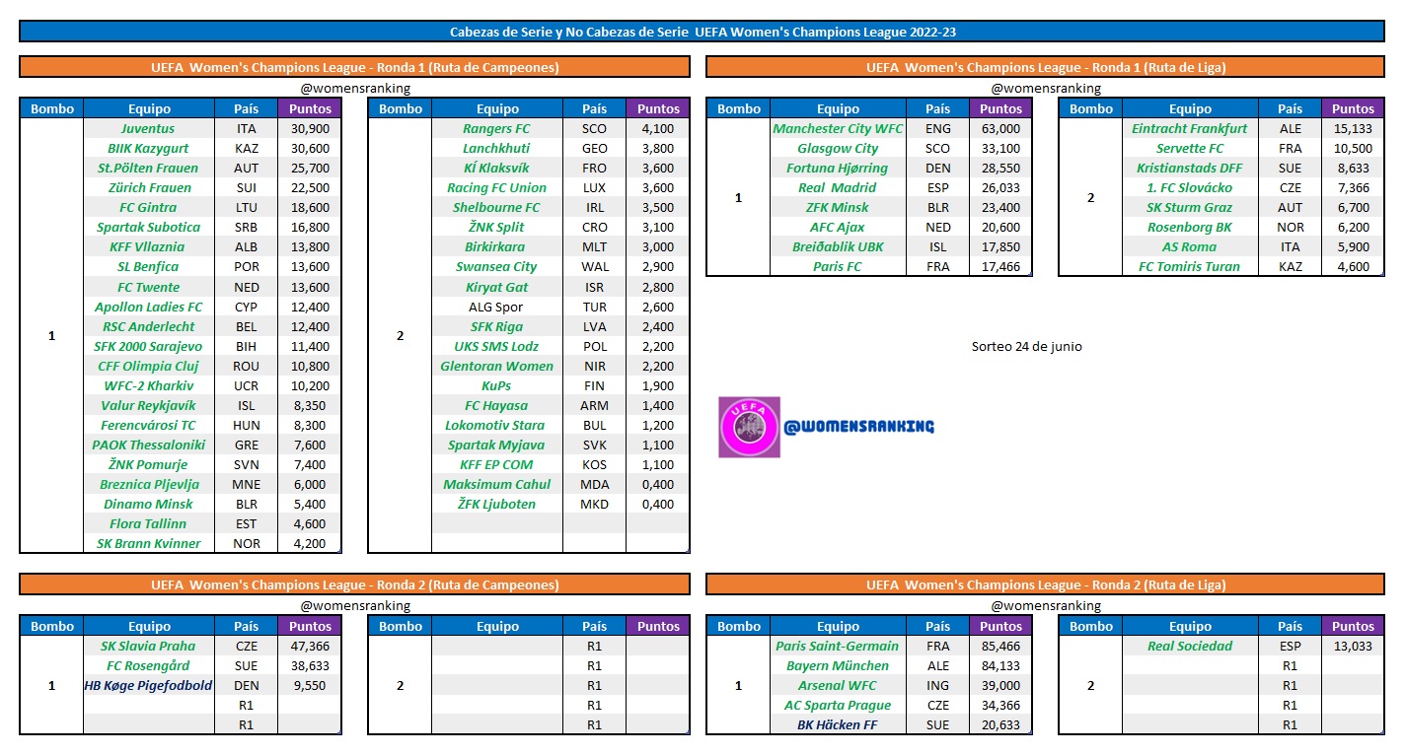Viewport: 1405px width, 755px height.
Task: Click the Bayern München cell
Action: pyautogui.click(x=838, y=665)
